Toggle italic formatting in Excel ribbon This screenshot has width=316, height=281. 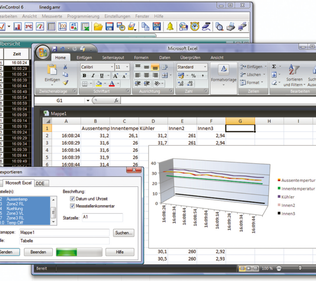tap(93, 76)
